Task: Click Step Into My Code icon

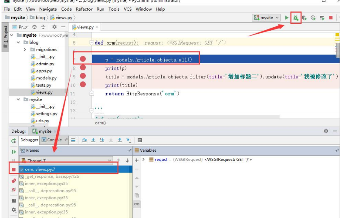Action: 102,140
